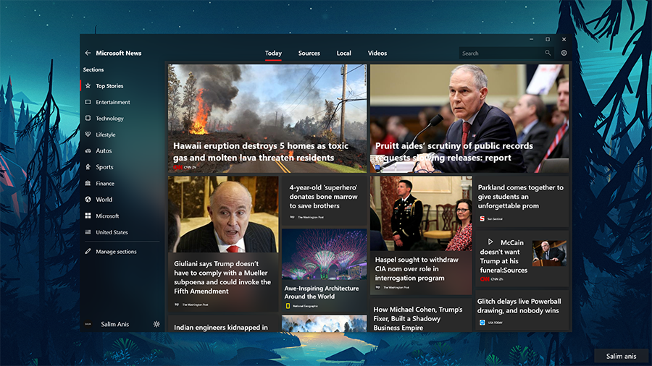Viewport: 652px width, 366px height.
Task: Open the Sources tab
Action: tap(309, 53)
